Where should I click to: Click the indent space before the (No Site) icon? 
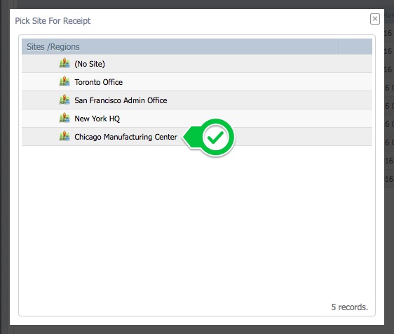pos(40,64)
